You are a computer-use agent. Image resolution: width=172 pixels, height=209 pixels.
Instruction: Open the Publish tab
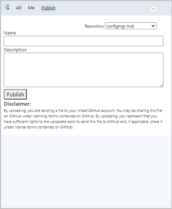tap(48, 8)
